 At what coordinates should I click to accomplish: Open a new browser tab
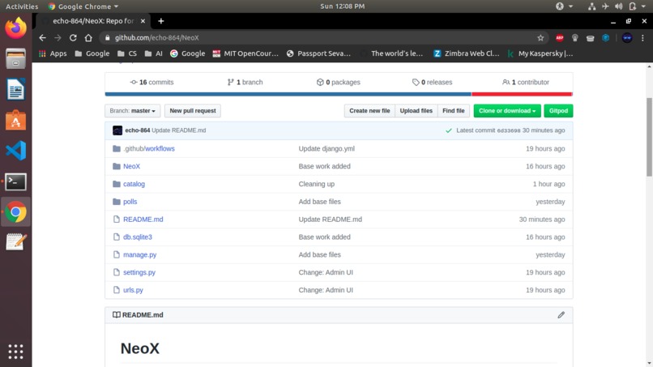click(160, 21)
